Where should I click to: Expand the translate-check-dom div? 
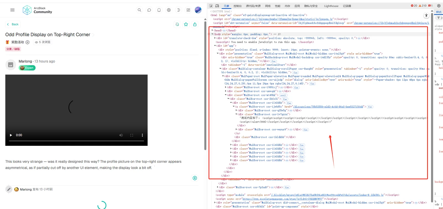[x=215, y=38]
